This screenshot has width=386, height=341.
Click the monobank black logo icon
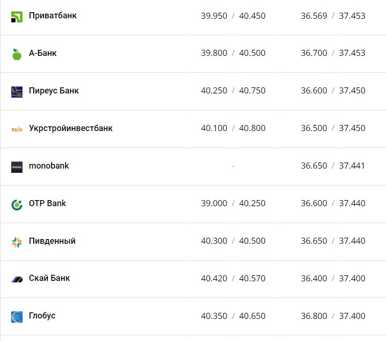17,167
